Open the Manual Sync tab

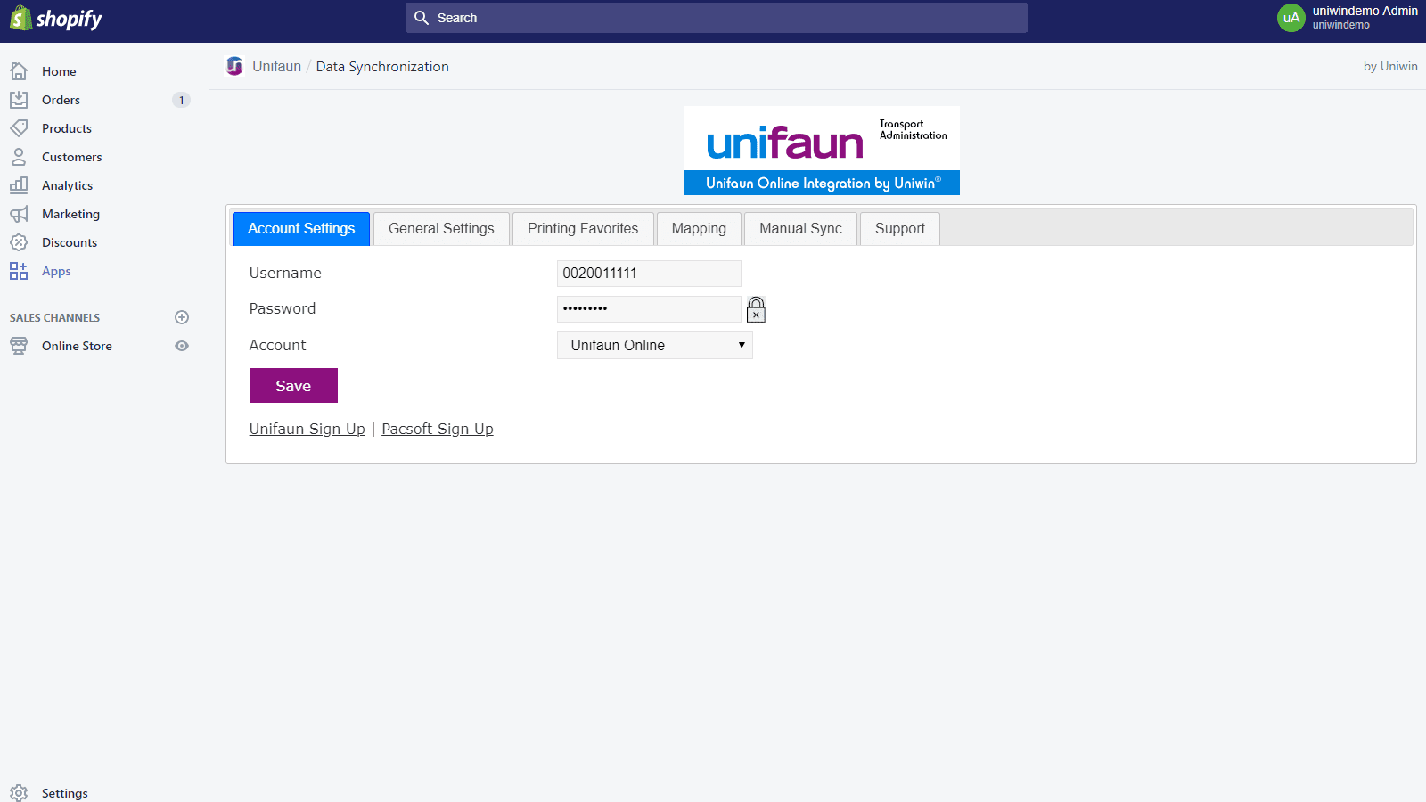799,228
